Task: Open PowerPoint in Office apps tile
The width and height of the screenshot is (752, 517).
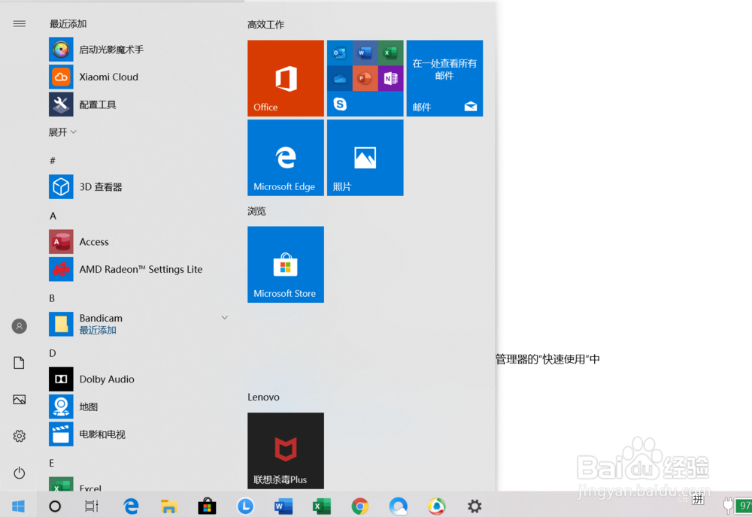Action: point(365,78)
